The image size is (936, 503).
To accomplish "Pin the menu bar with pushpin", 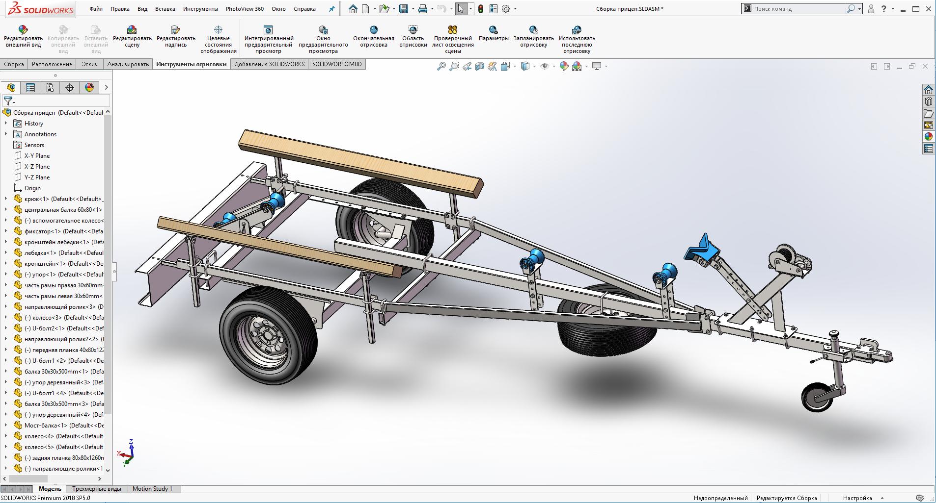I will tap(332, 9).
